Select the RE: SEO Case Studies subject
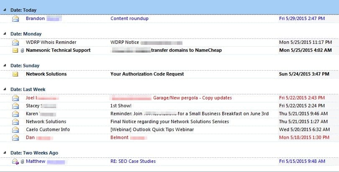Viewport: 339px width, 172px height. pos(133,161)
